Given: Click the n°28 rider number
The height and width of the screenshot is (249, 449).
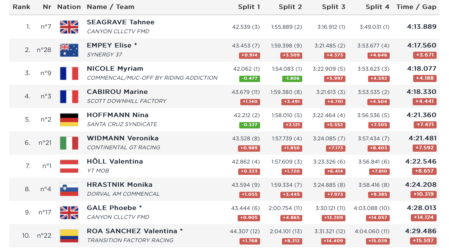Looking at the screenshot, I should click(44, 50).
